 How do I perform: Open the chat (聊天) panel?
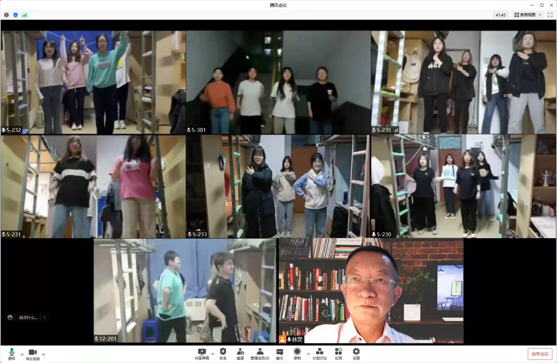pyautogui.click(x=280, y=354)
